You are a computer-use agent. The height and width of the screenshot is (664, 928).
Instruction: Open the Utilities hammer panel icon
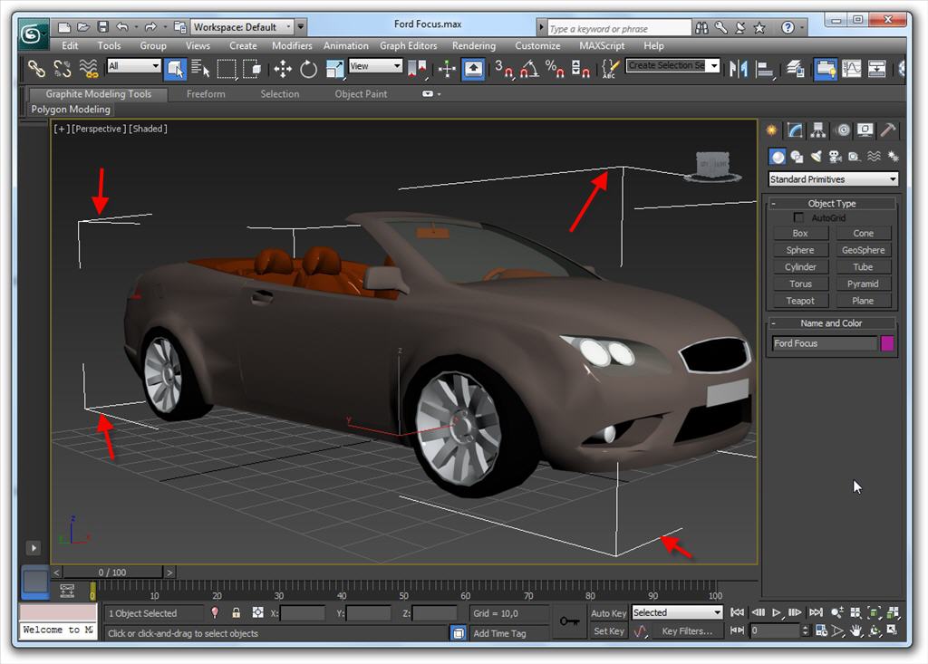889,130
